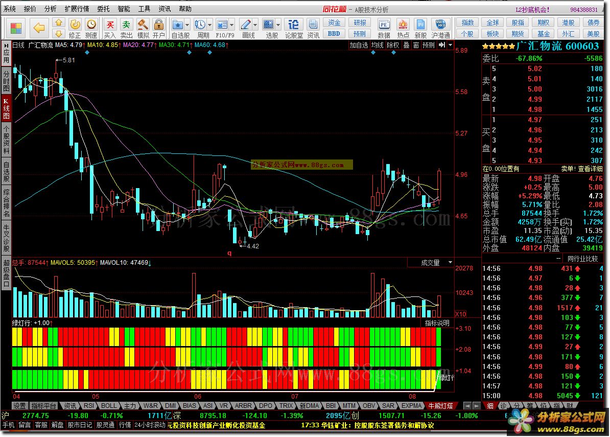
Task: Click the 加自选 add to favorites button
Action: [x=359, y=45]
